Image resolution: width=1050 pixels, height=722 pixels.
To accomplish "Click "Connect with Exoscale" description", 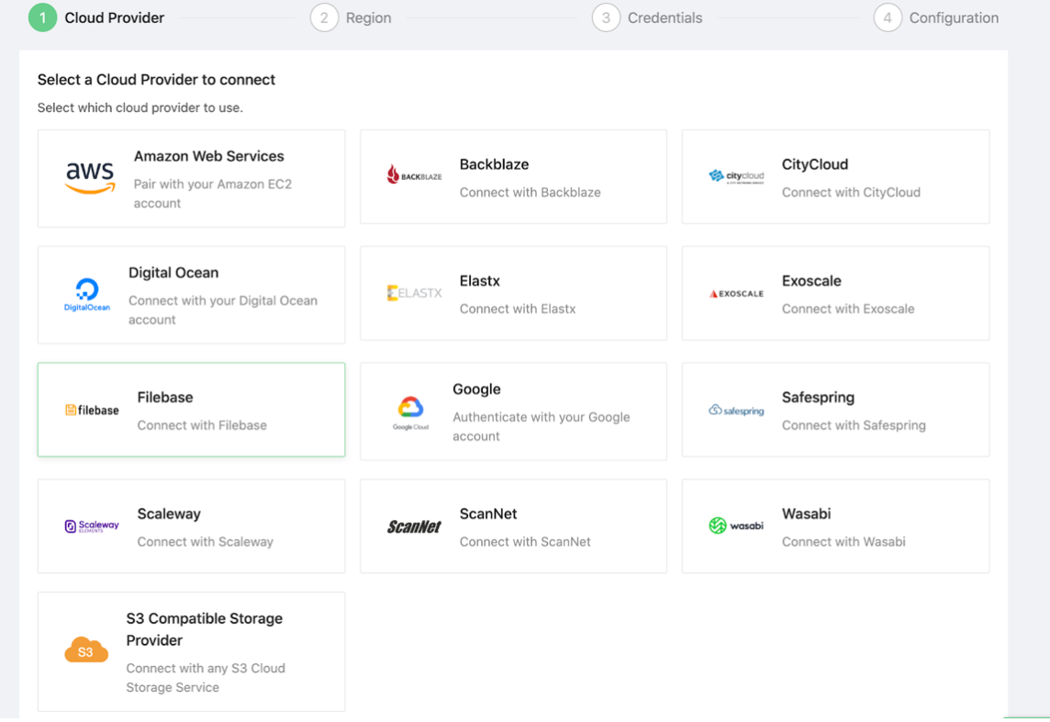I will (x=848, y=309).
